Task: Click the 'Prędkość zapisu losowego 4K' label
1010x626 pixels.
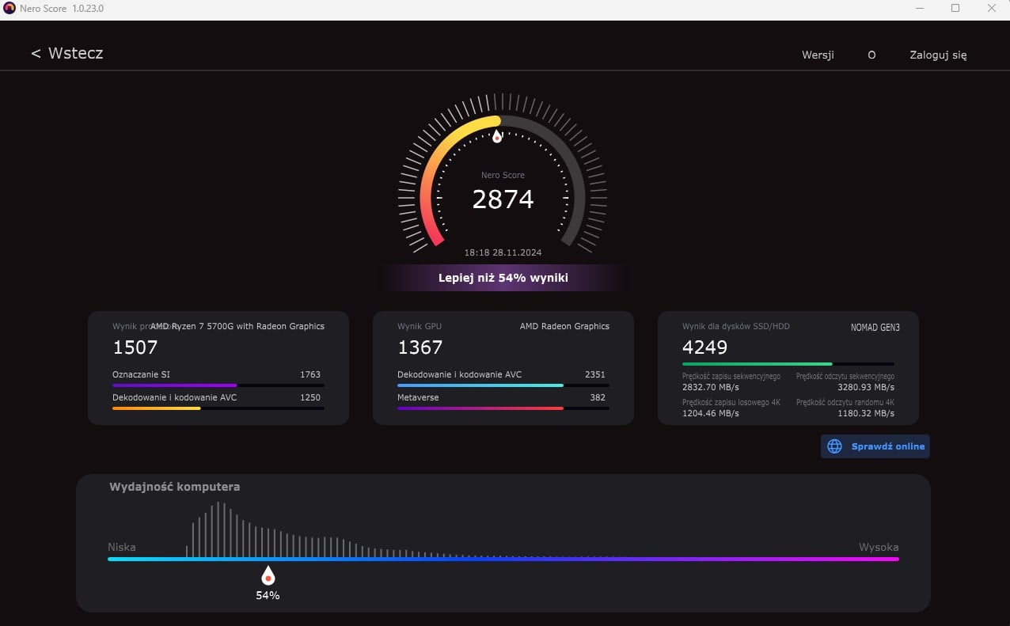Action: 731,402
